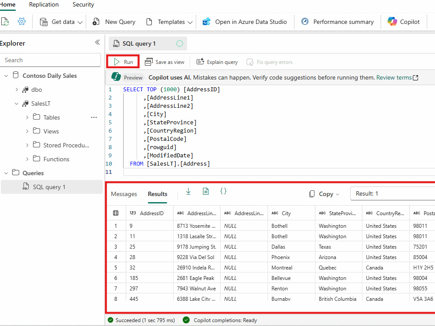Click the download results arrow icon
435x326 pixels.
[x=188, y=191]
